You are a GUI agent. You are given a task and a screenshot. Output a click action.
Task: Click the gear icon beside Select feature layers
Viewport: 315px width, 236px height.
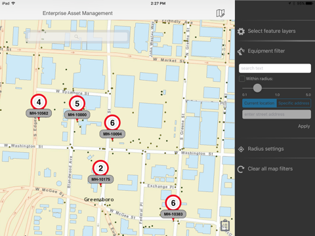point(241,31)
